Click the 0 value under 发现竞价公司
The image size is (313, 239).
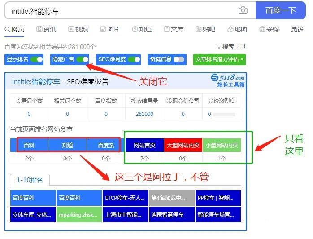pyautogui.click(x=183, y=114)
